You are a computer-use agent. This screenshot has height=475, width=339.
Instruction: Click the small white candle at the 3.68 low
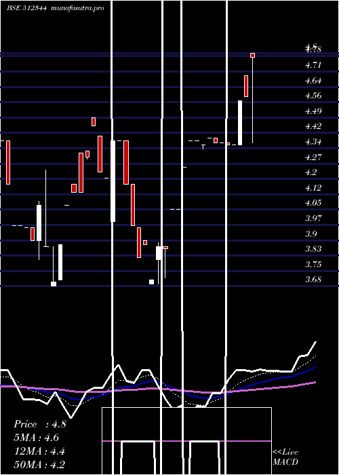pyautogui.click(x=54, y=284)
